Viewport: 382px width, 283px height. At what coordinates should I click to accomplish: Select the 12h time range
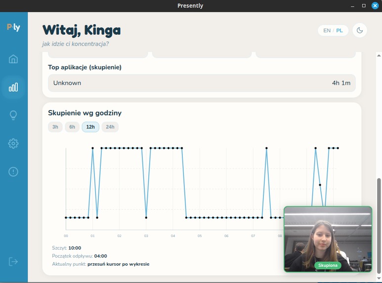[x=90, y=127]
